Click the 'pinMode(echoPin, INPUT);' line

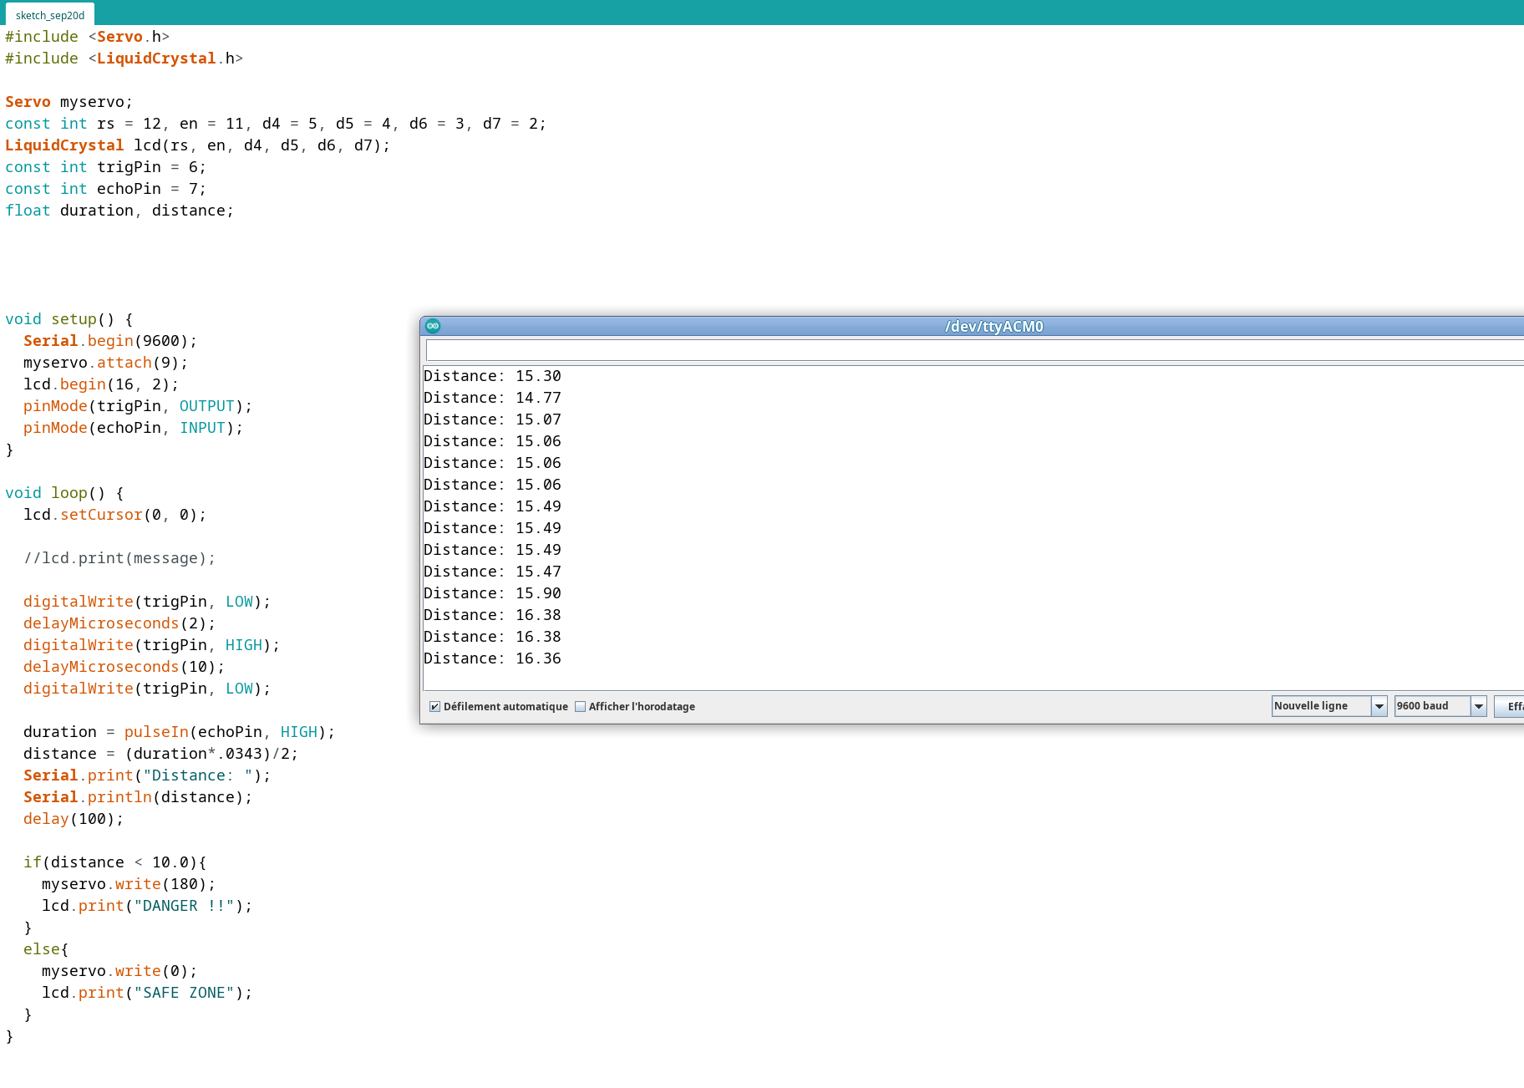(134, 428)
